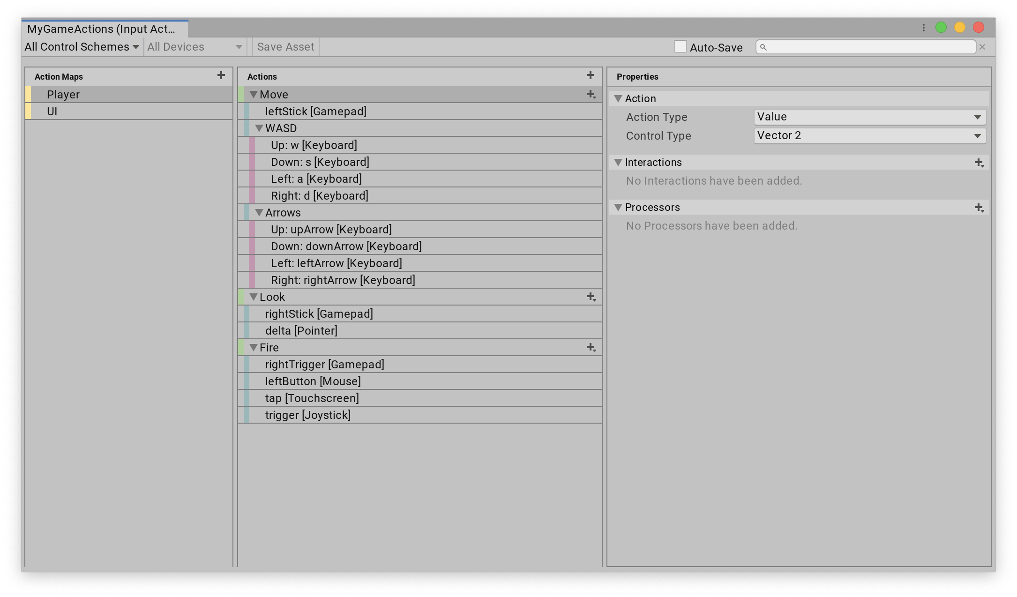Clear the search field with X icon
This screenshot has width=1017, height=597.
click(x=982, y=47)
